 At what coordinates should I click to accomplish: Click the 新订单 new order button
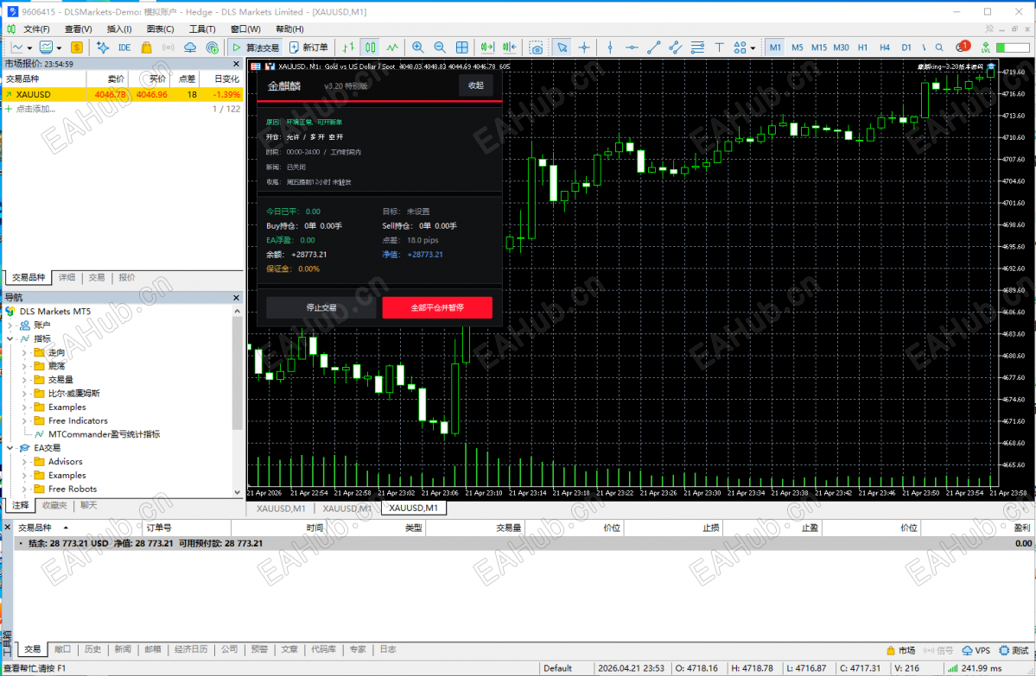click(x=308, y=47)
